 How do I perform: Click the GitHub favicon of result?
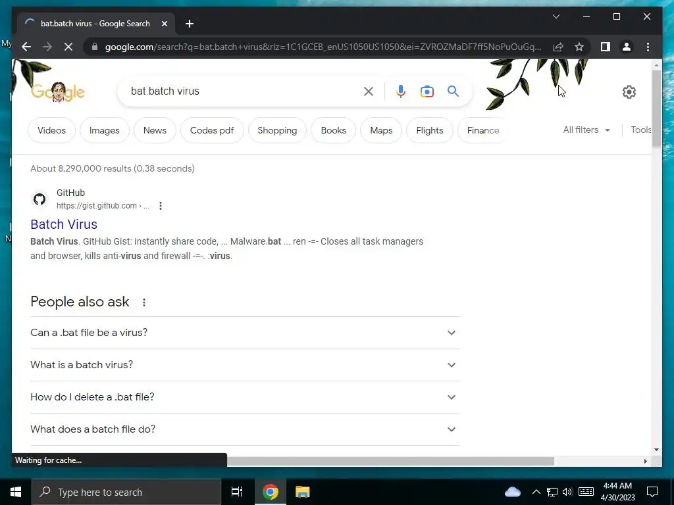click(x=39, y=199)
